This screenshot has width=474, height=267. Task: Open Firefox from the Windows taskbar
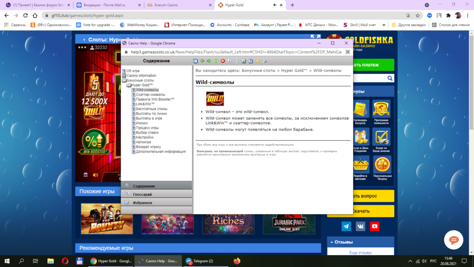tap(237, 261)
